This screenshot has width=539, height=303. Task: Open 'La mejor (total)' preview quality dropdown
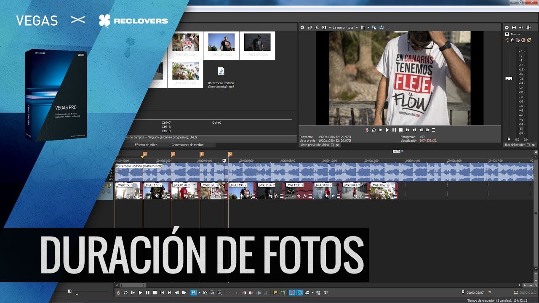(x=345, y=27)
